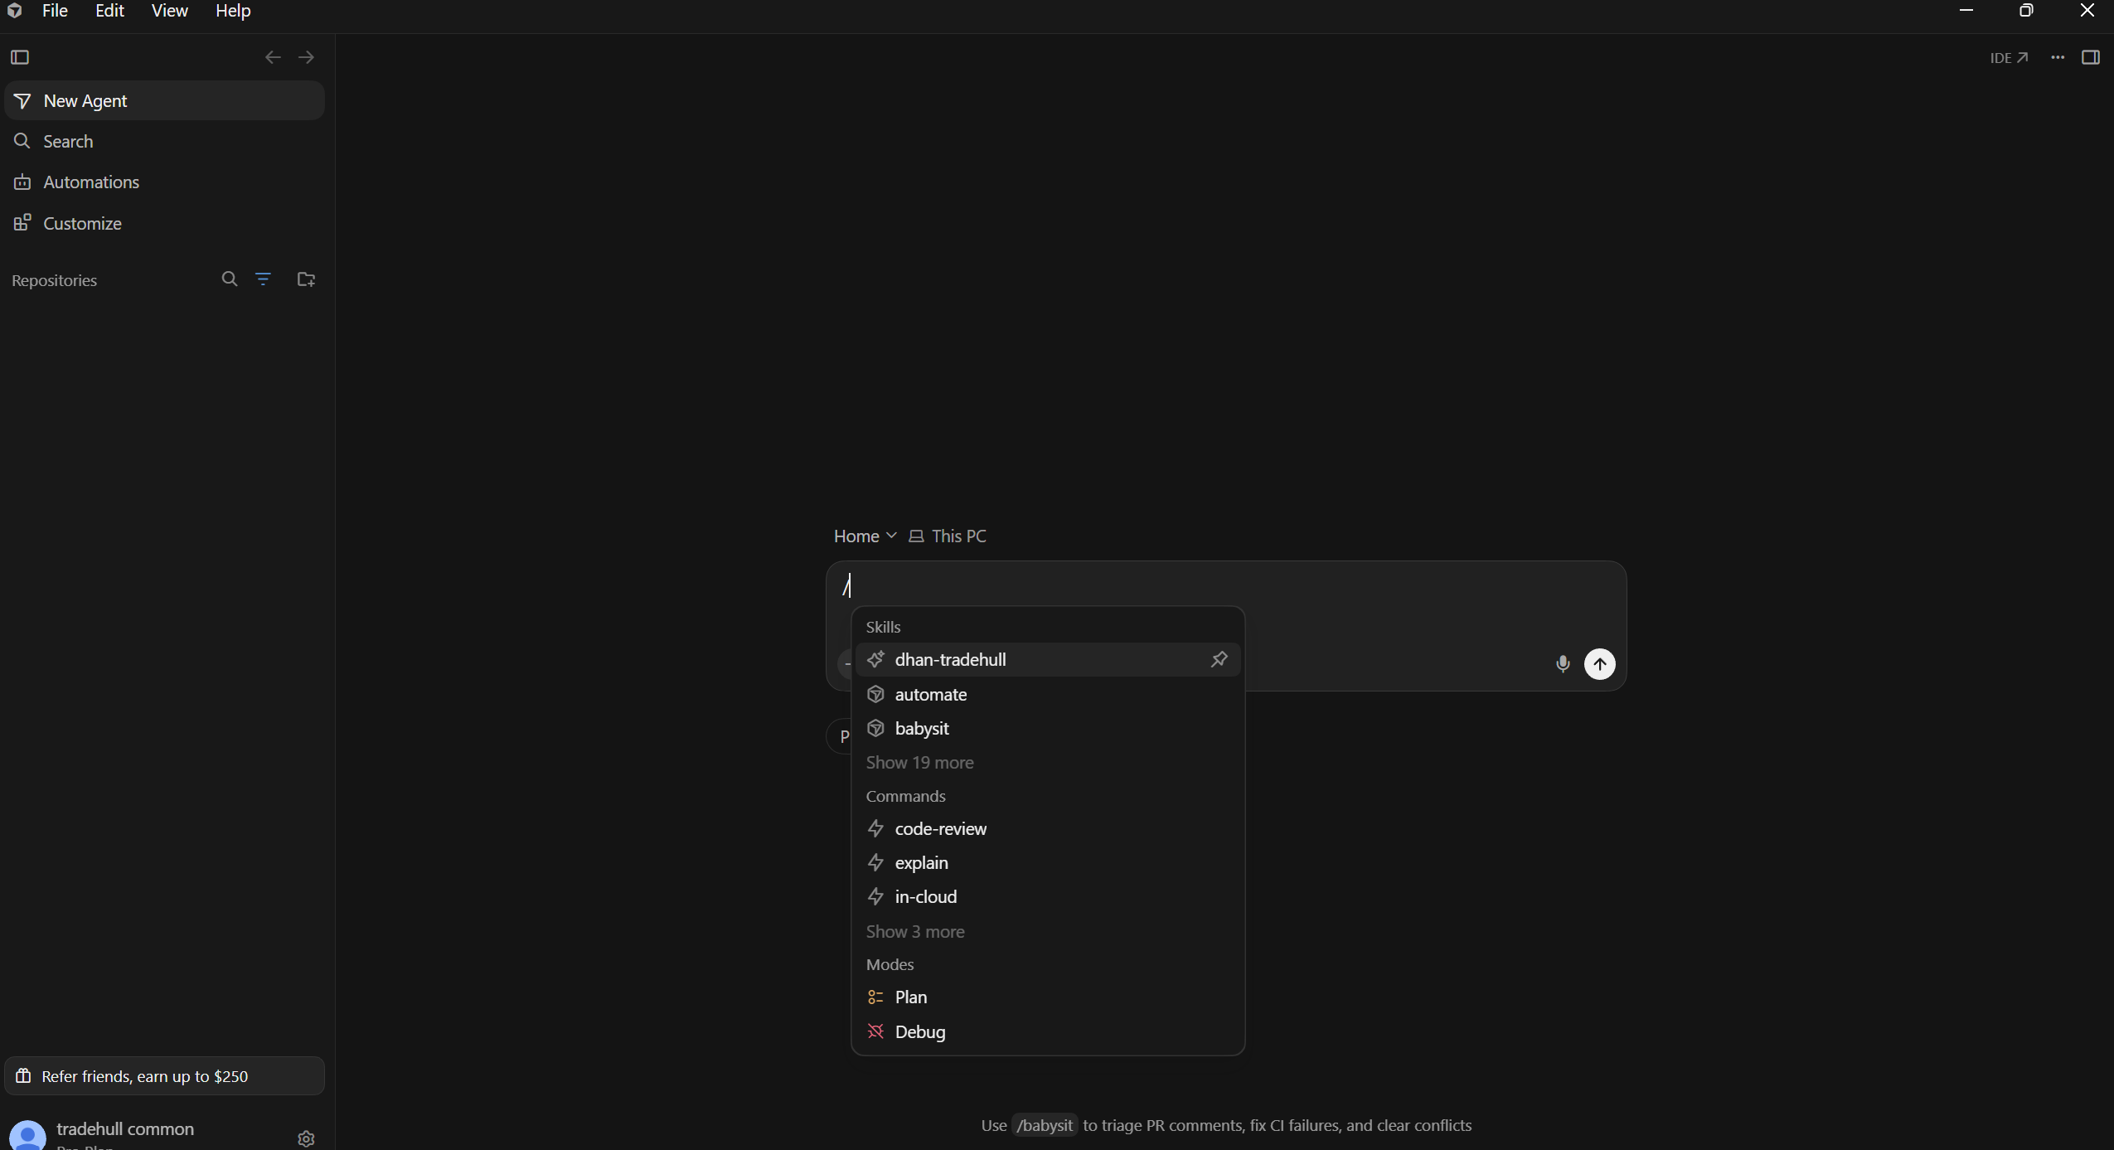Open in IDE button
Image resolution: width=2114 pixels, height=1150 pixels.
point(2009,57)
